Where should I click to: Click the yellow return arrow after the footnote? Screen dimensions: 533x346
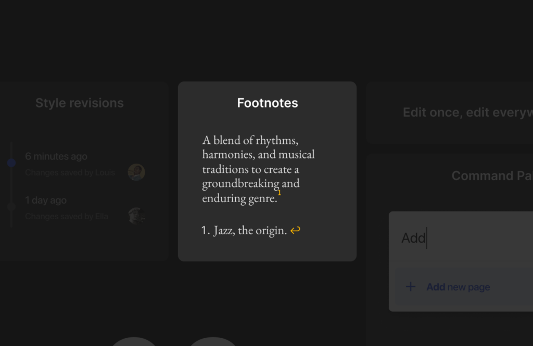coord(295,230)
